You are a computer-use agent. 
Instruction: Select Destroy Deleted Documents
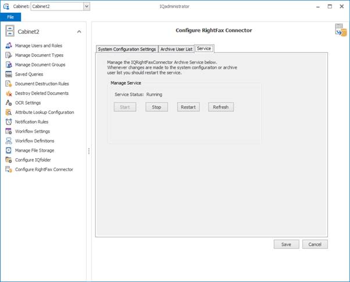click(x=41, y=94)
